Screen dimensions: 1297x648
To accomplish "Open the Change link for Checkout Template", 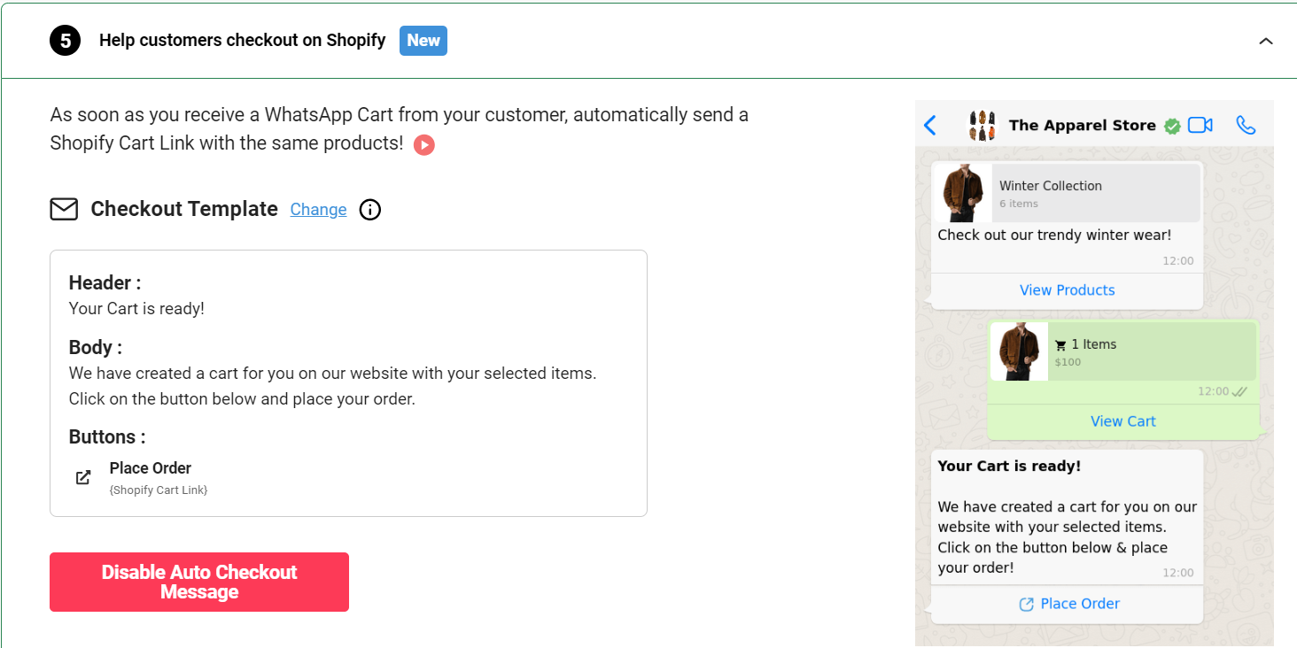I will 318,209.
